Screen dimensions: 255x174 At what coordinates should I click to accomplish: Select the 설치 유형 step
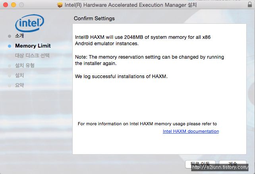25,65
